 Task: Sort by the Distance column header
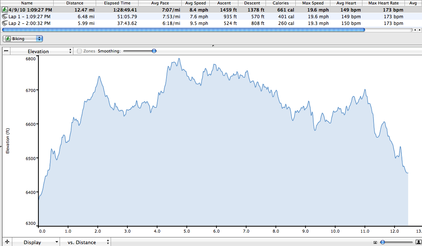[x=74, y=3]
